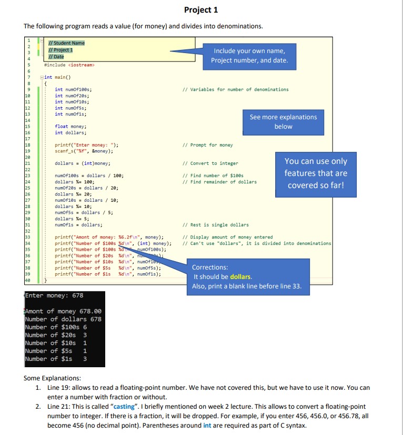Click 'Also, print a blank line before line 33'

247,286
